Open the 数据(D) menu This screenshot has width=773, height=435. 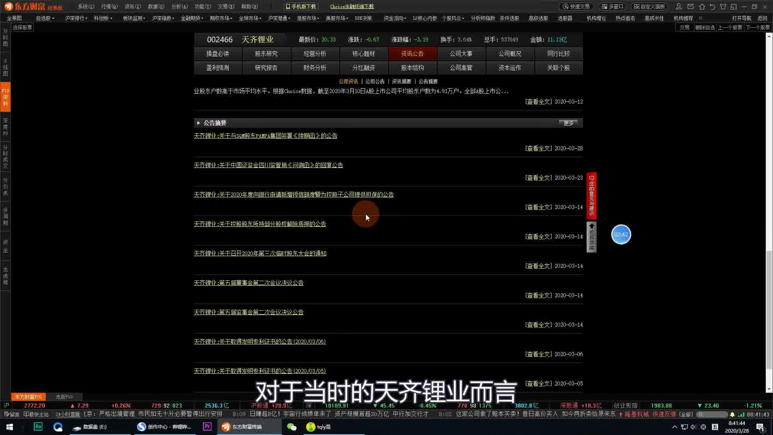(x=156, y=6)
